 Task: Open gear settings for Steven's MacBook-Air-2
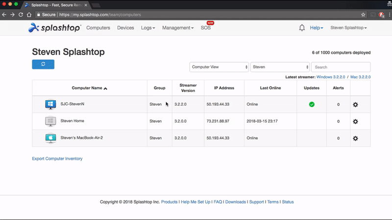tap(355, 138)
